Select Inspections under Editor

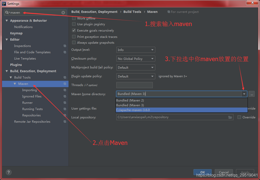coord(23,46)
